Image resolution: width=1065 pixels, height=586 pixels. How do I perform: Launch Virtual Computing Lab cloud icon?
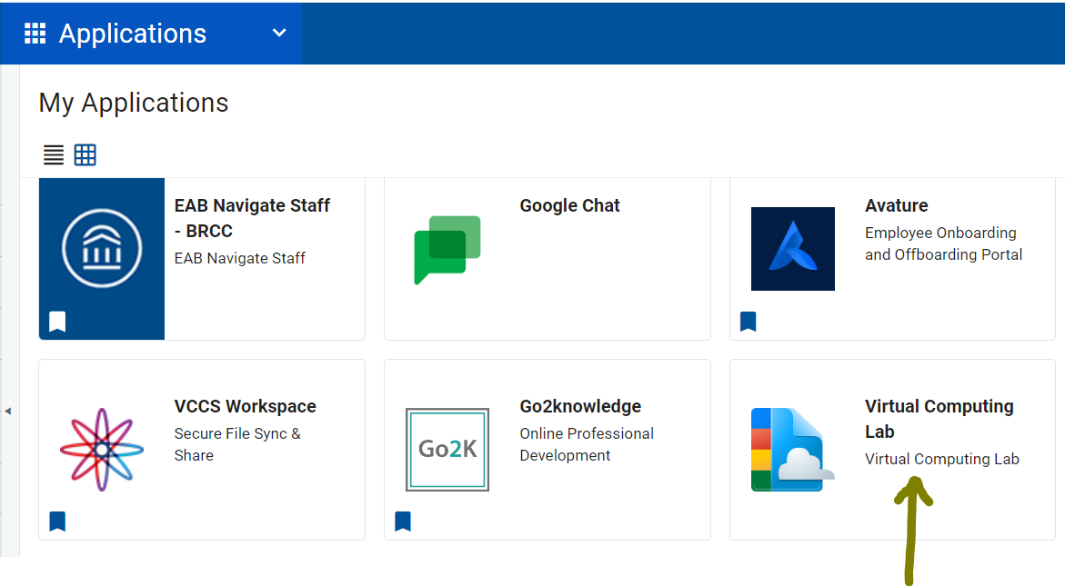(793, 449)
